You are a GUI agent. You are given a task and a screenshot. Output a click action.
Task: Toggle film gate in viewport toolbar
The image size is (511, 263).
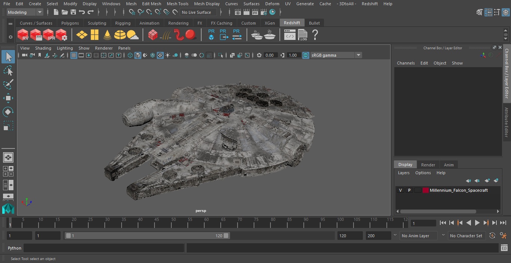point(81,55)
